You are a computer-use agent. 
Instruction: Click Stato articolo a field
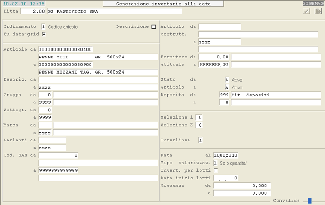pos(227,87)
